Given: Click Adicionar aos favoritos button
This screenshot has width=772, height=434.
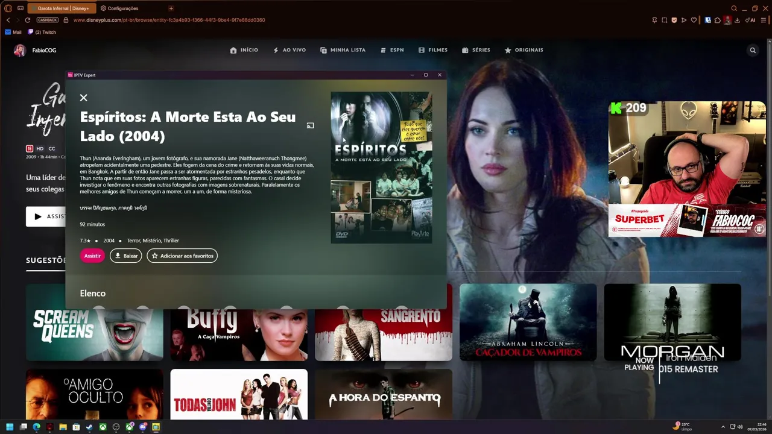Looking at the screenshot, I should [x=182, y=256].
